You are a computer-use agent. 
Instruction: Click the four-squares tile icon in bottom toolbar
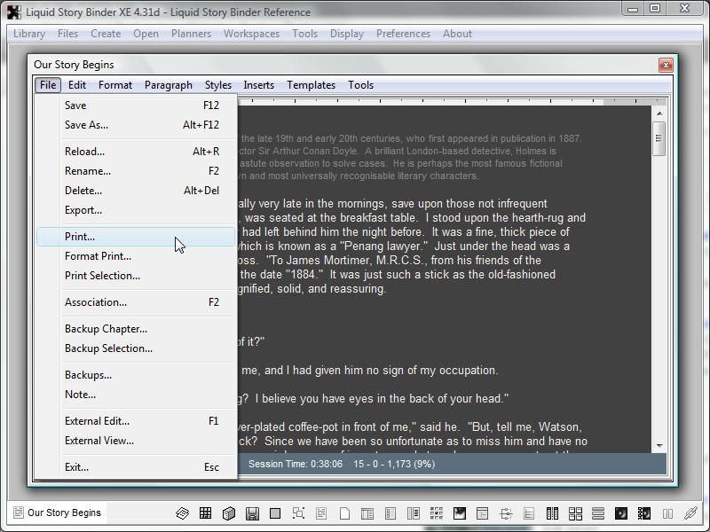575,513
